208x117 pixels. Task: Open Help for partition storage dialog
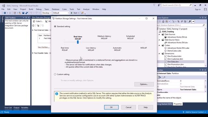pos(146,107)
